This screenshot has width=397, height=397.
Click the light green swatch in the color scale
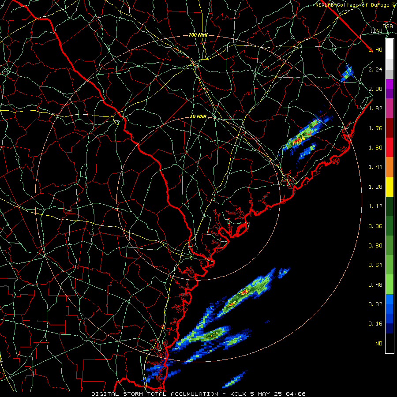pos(390,285)
